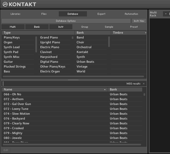Select the Choir bank
The height and width of the screenshot is (154, 170).
tap(91, 42)
